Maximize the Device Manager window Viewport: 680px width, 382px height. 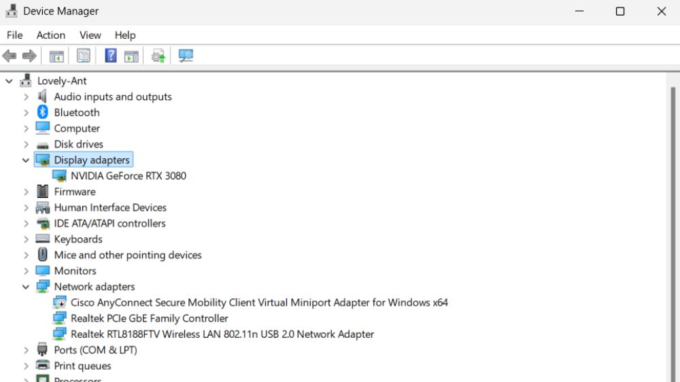620,12
